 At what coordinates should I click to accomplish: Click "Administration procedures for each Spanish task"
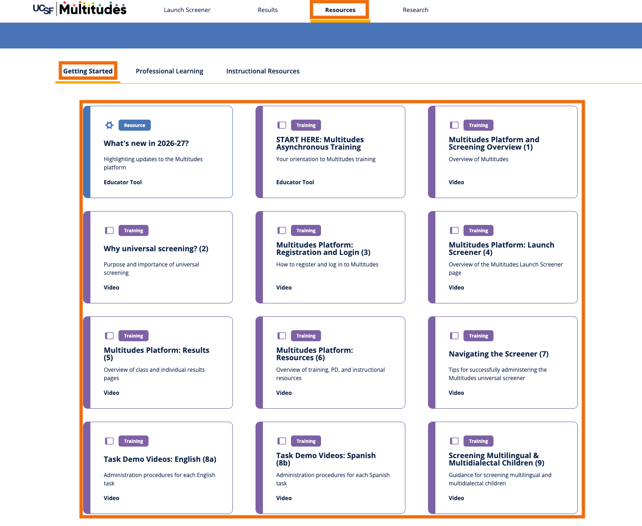[333, 479]
